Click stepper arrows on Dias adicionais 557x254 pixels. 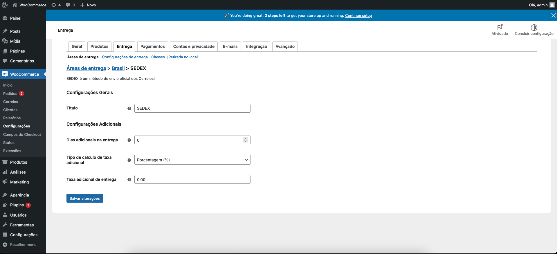245,140
